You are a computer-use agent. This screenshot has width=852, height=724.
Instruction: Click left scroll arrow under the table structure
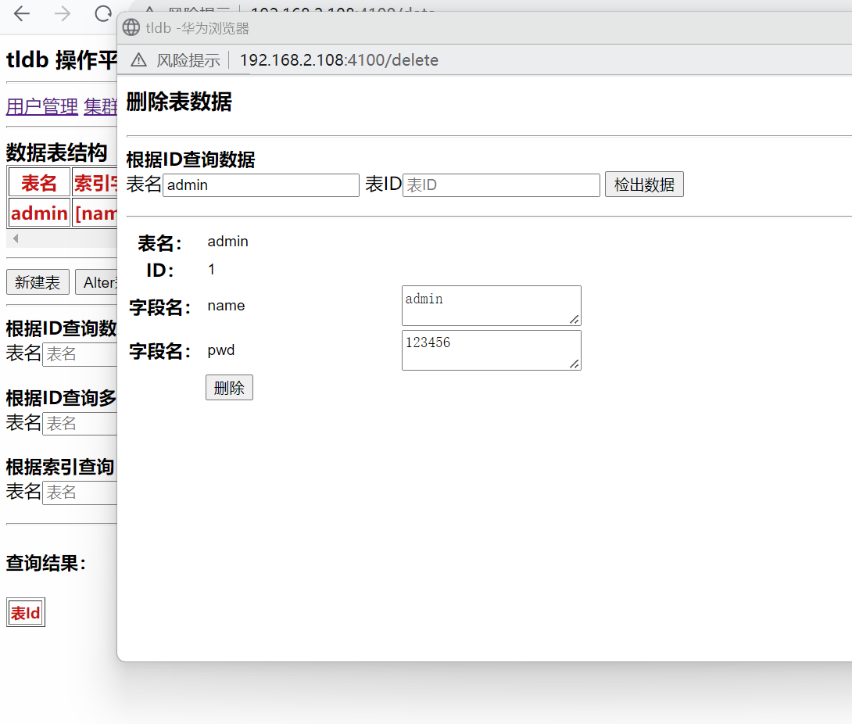click(x=15, y=238)
